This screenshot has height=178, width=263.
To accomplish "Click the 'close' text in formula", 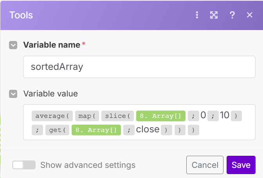I will click(x=148, y=130).
